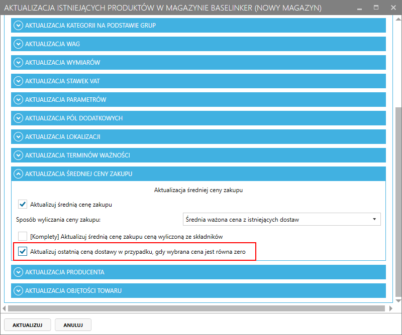
Task: Click the horizontal scrollbar at the bottom
Action: [196, 308]
